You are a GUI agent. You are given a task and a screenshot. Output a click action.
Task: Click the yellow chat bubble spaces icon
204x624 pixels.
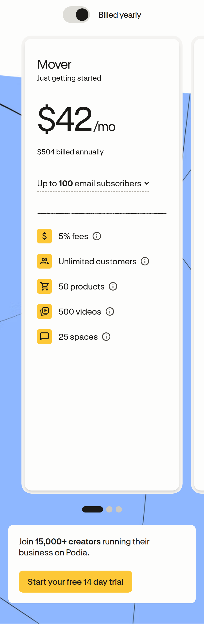click(44, 337)
